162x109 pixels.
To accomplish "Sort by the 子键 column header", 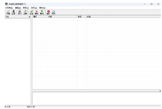I will click(x=62, y=17).
